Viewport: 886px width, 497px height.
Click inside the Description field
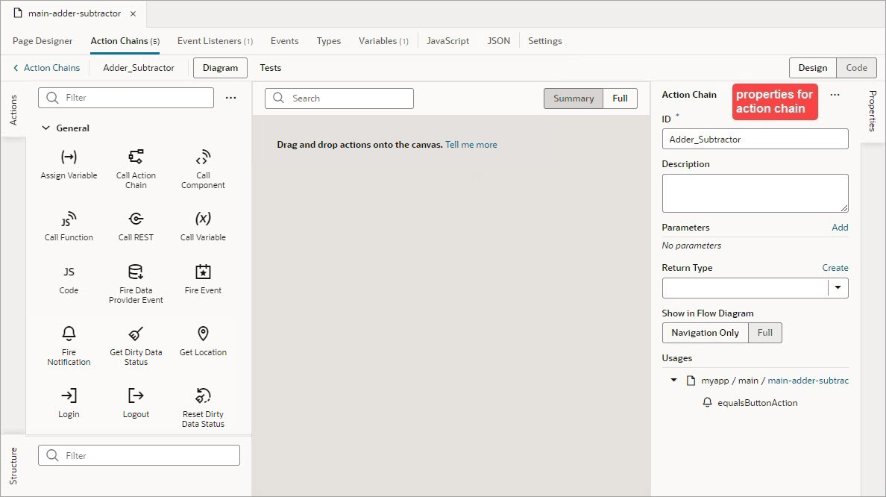click(755, 193)
